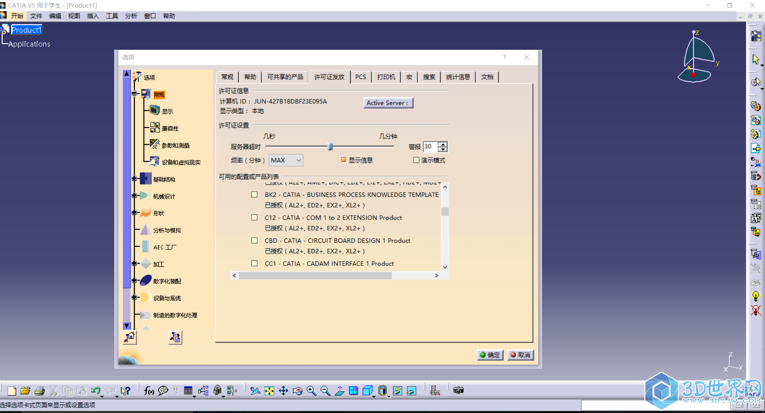The image size is (765, 413).
Task: Expand the 基础结构 tree node
Action: tap(134, 179)
